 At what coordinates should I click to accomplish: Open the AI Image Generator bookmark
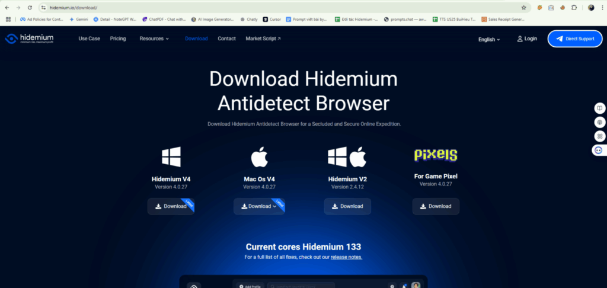point(213,19)
